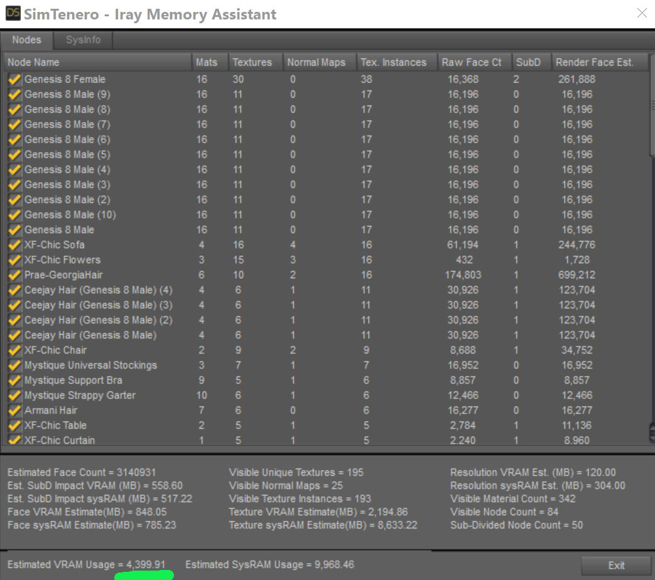The width and height of the screenshot is (655, 580).
Task: Click Visible Material Count = 342 text
Action: (512, 498)
